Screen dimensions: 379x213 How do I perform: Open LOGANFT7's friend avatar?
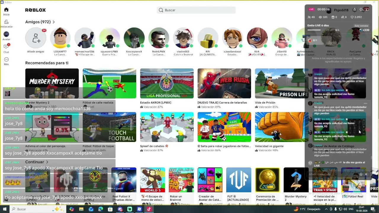point(60,38)
